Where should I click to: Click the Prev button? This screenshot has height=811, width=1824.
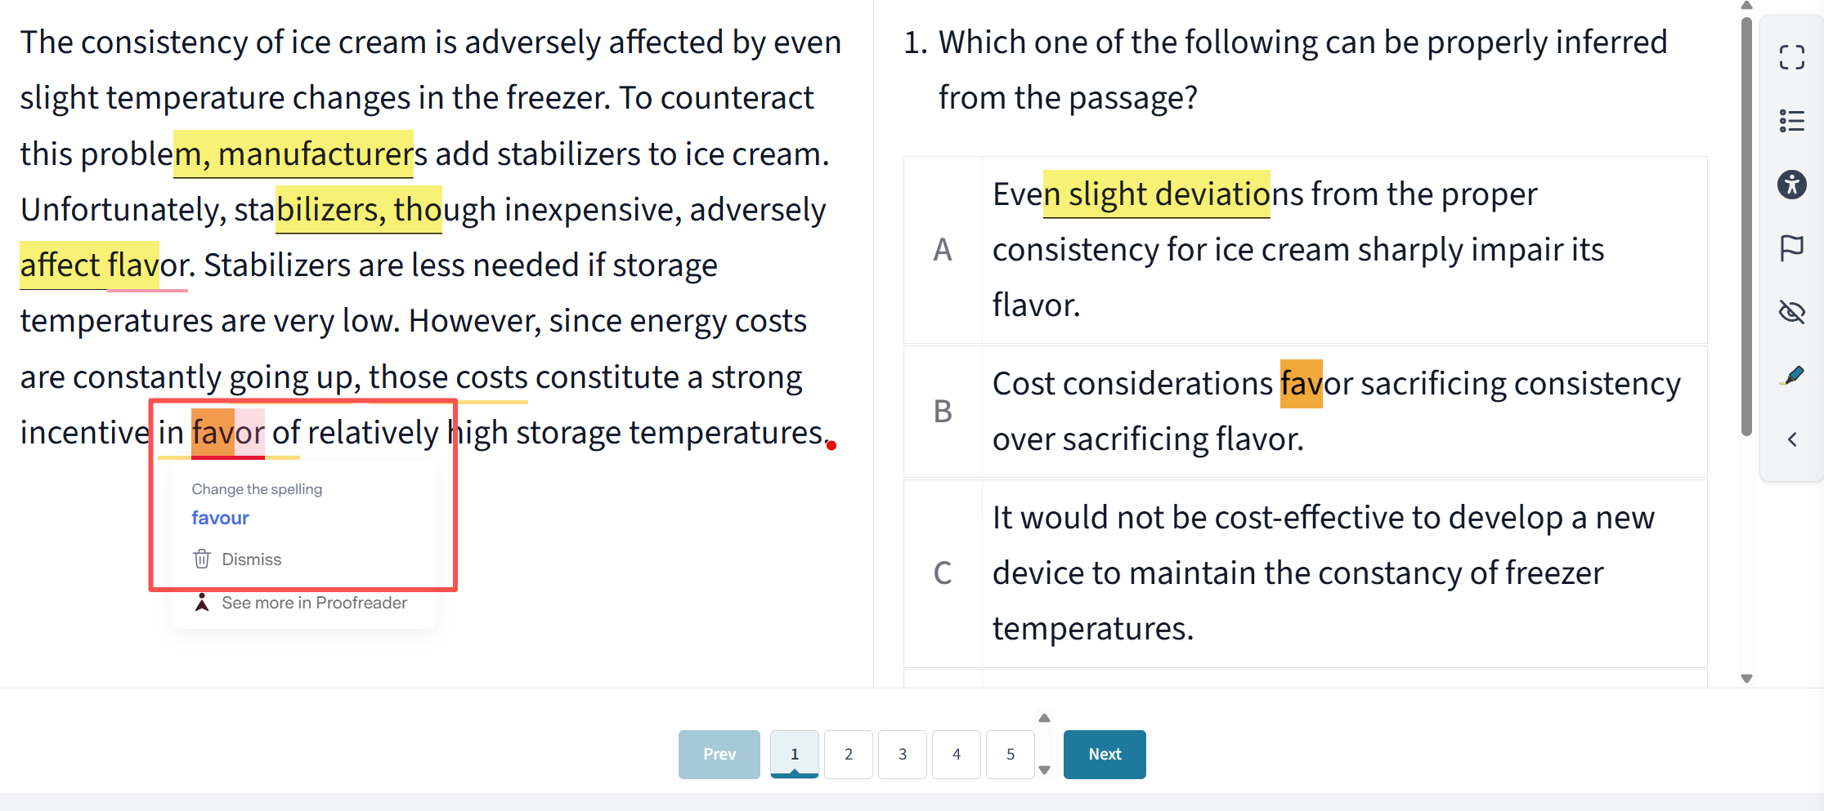[x=719, y=754]
